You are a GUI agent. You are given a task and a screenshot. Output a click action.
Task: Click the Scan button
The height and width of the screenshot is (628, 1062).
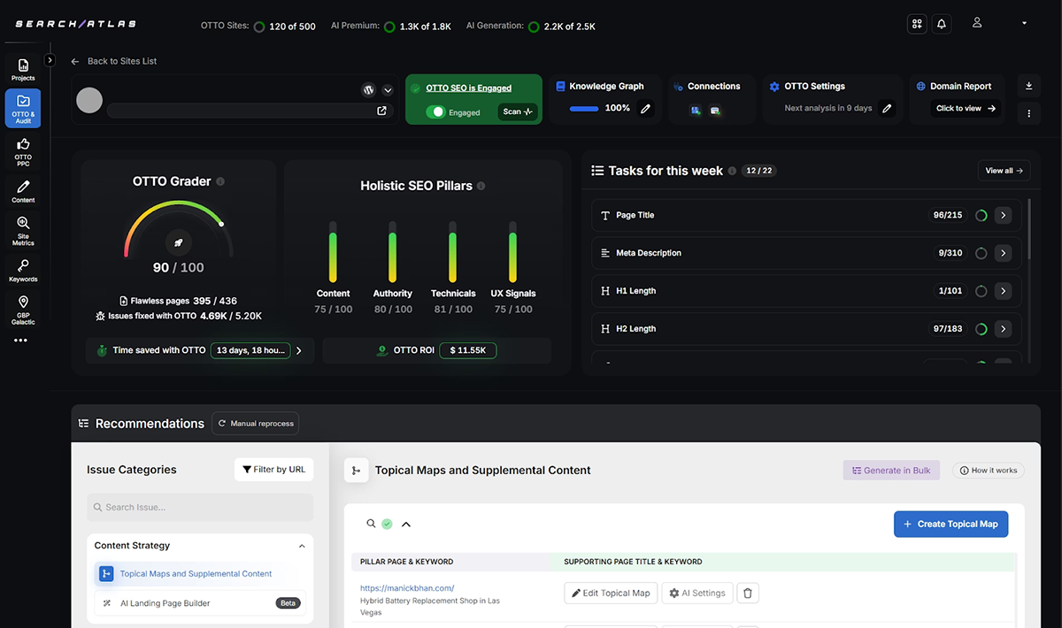point(518,111)
